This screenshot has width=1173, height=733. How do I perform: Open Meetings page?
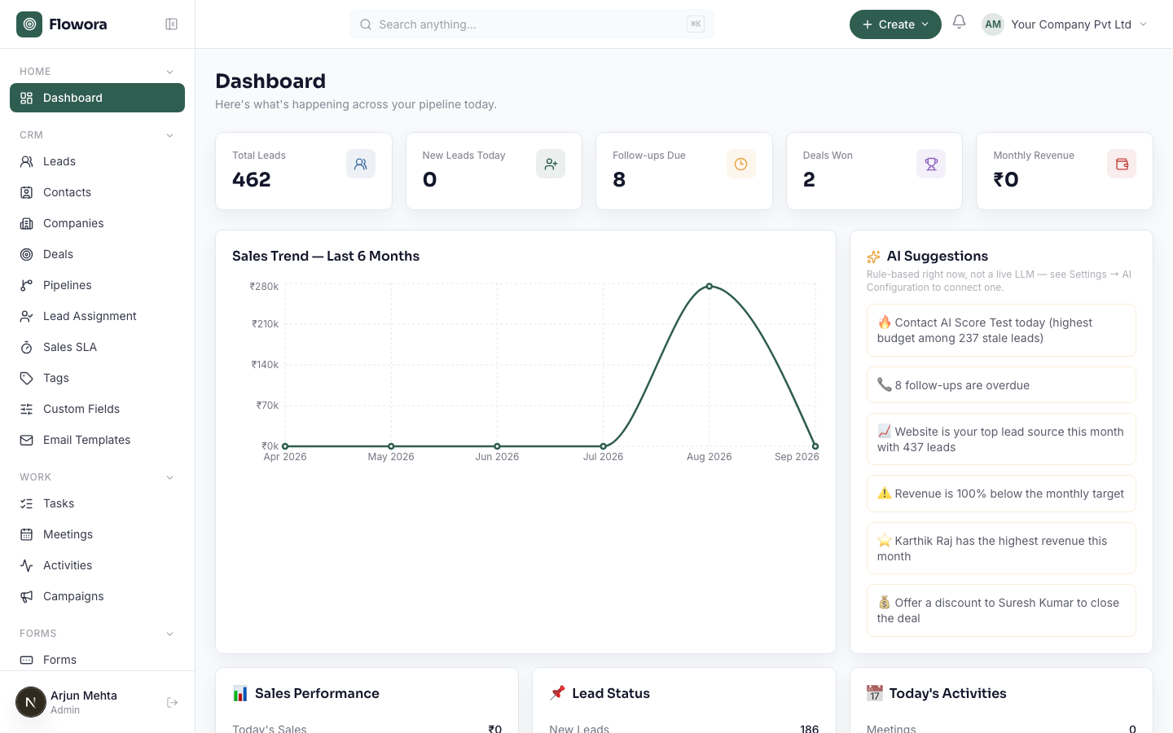click(97, 534)
